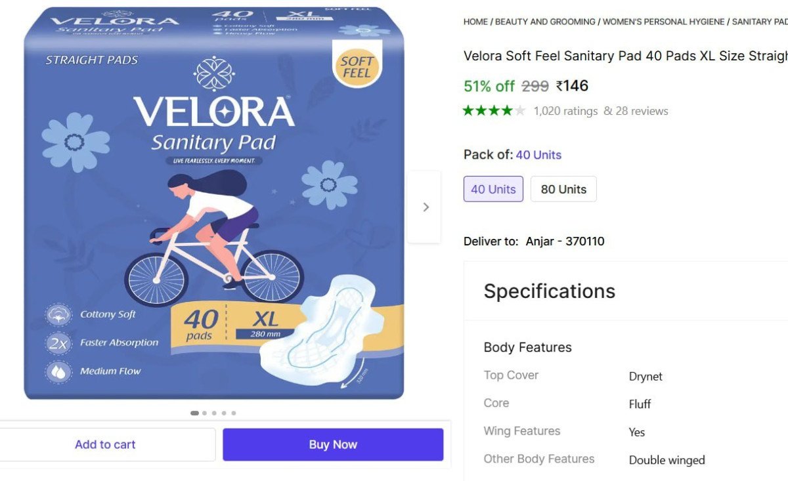Click the Velora product main image
Screen dimensions: 788x481
coord(214,203)
